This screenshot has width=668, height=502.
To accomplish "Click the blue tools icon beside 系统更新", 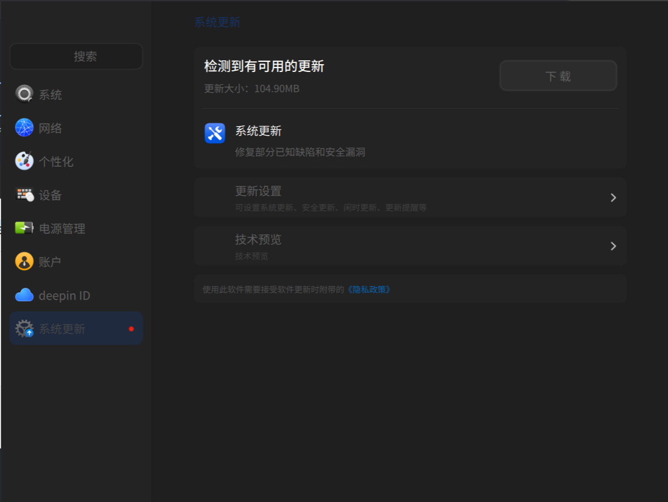I will (x=215, y=133).
